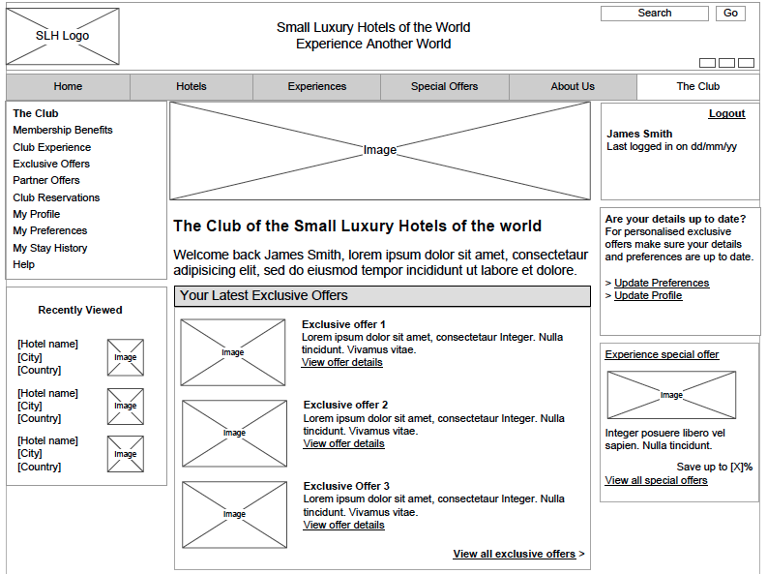Select The Club navigation tab

[x=698, y=86]
